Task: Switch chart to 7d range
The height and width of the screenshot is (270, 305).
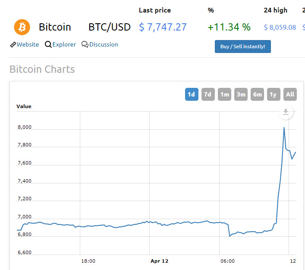Action: click(208, 94)
